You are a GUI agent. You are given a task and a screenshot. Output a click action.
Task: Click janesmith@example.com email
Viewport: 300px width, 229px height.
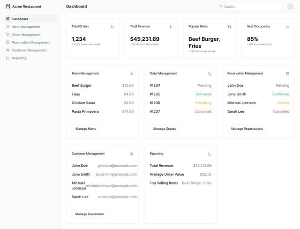tap(116, 174)
